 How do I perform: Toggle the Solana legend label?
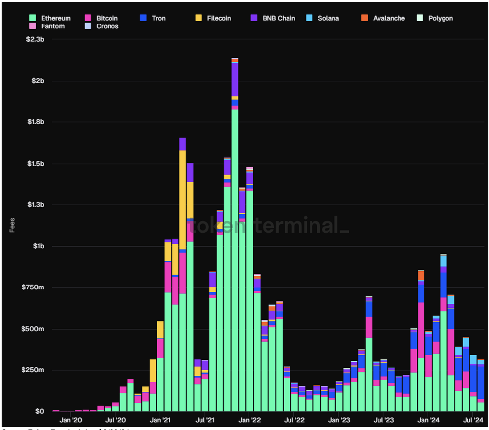tap(328, 18)
